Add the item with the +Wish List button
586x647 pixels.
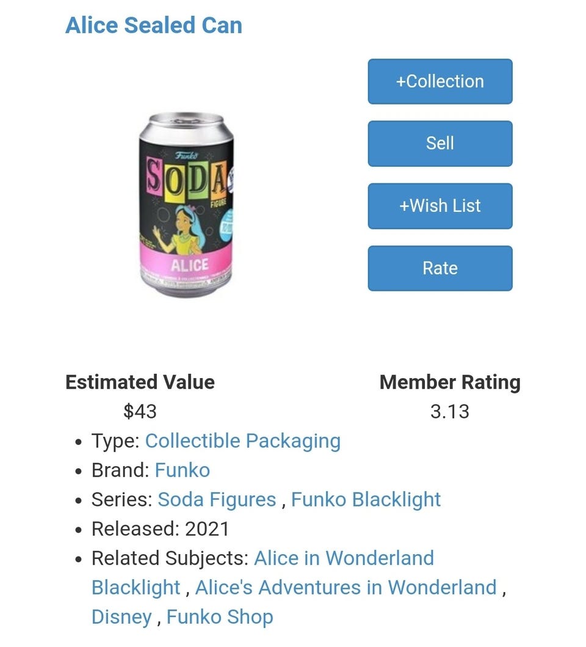click(x=440, y=206)
